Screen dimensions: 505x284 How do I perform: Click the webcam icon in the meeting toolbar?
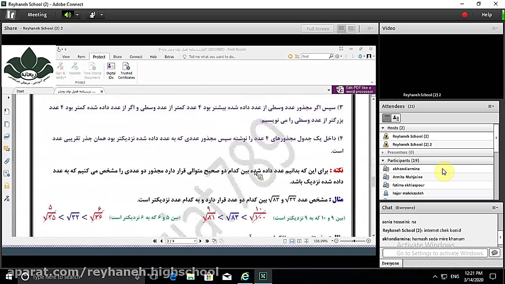click(x=92, y=15)
